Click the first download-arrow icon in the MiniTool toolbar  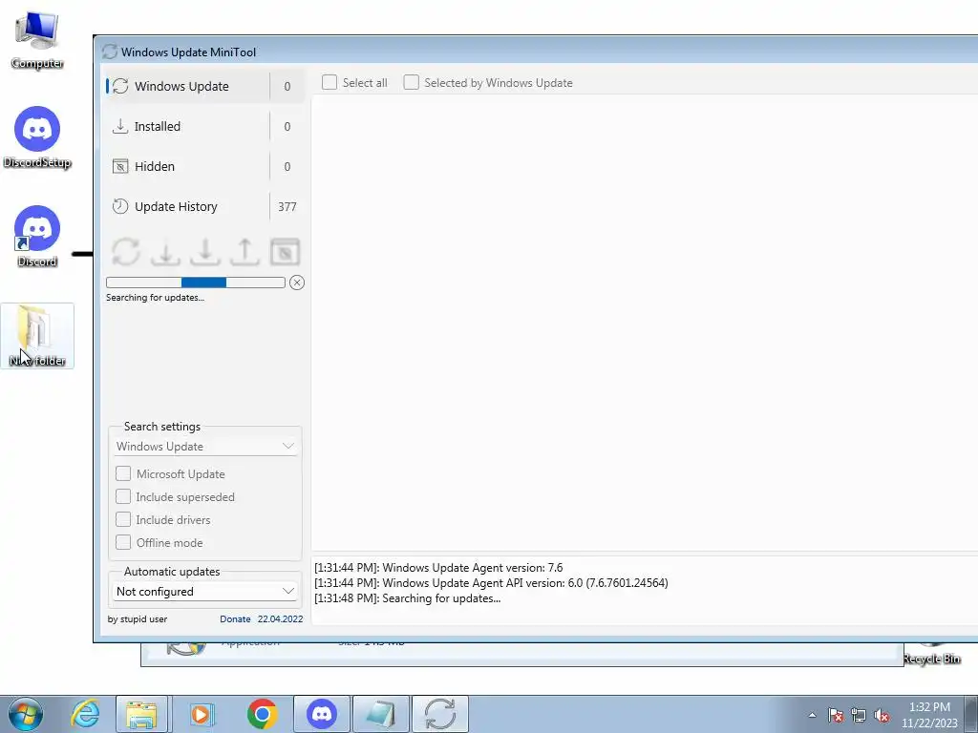(x=165, y=252)
